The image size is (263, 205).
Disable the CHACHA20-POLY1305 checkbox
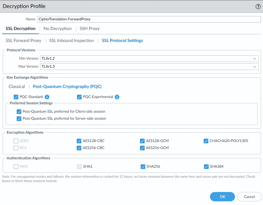pos(206,141)
